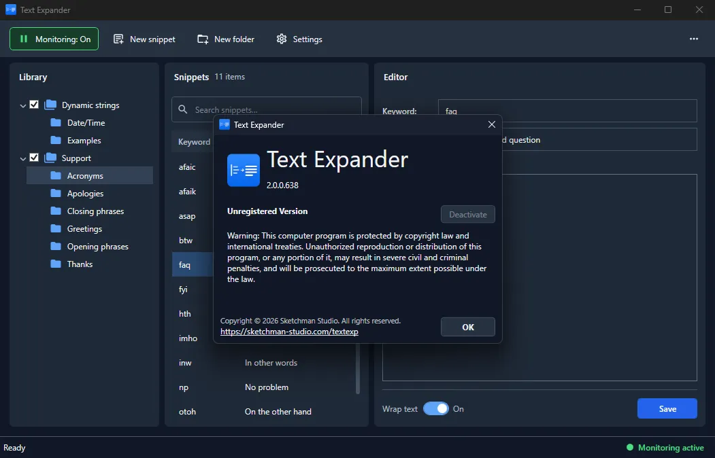This screenshot has height=458, width=715.
Task: Save the snippet with Save button
Action: [x=667, y=408]
